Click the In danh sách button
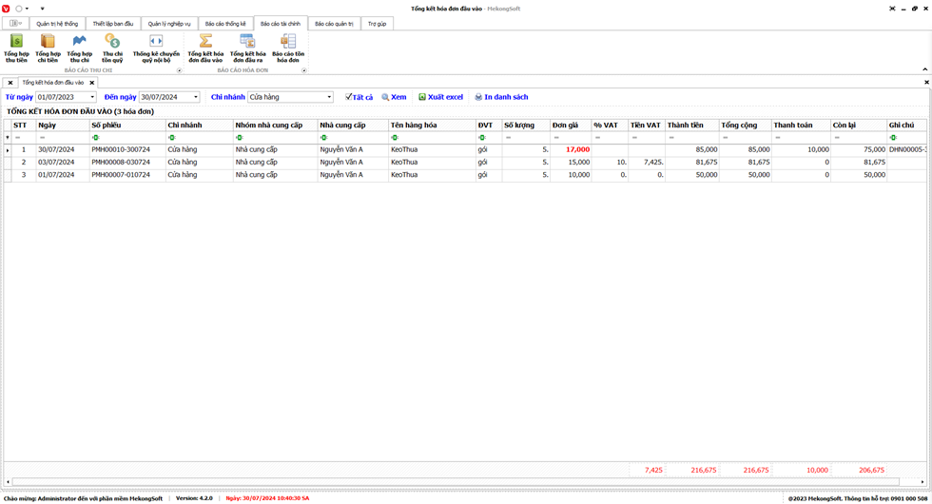 501,97
